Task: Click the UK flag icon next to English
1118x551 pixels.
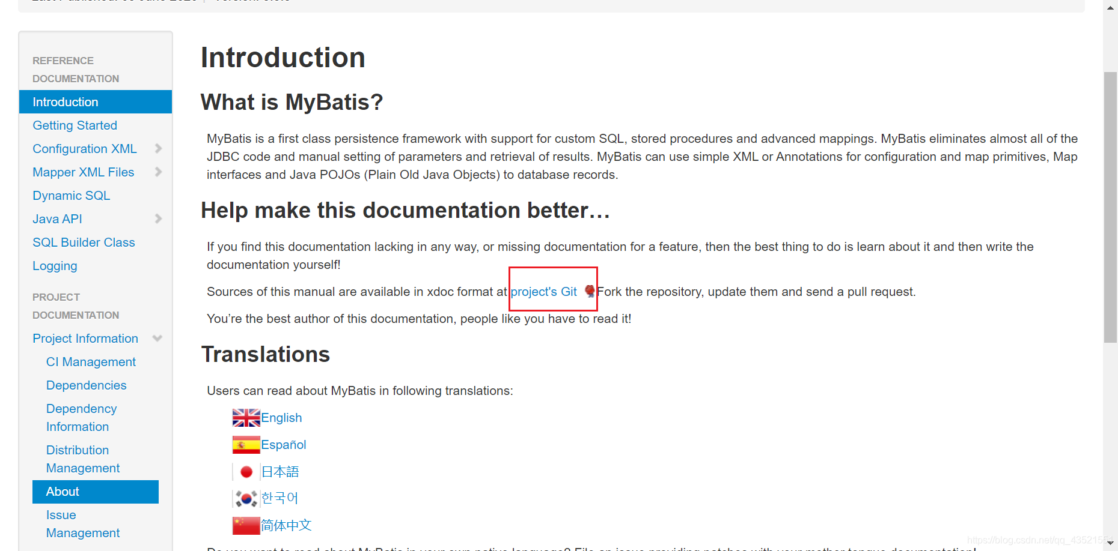Action: tap(246, 417)
